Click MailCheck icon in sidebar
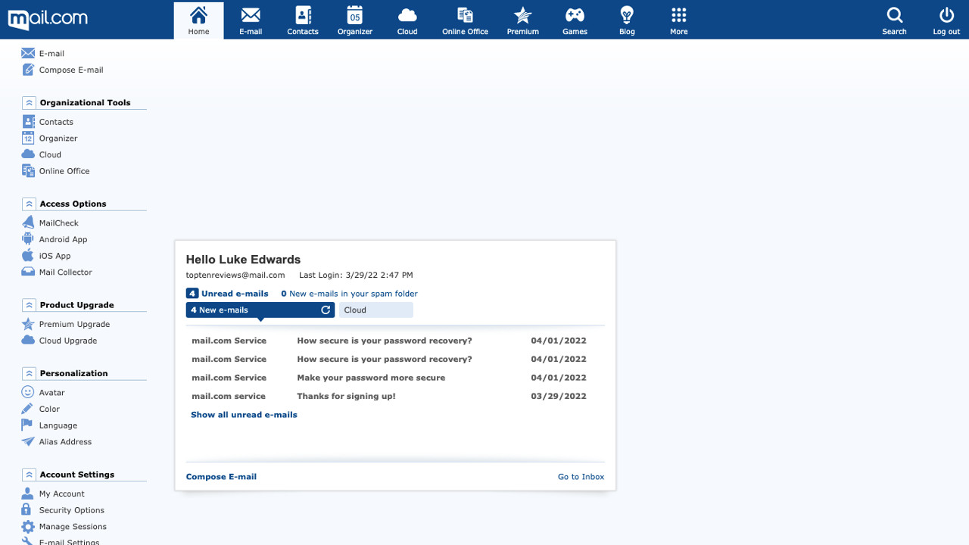The image size is (969, 545). (x=28, y=223)
